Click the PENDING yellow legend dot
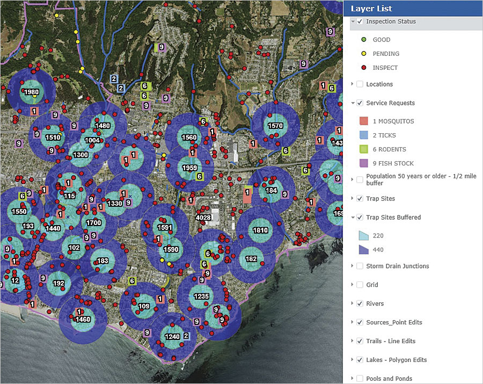Screen dimensions: 483x384 (x=364, y=54)
